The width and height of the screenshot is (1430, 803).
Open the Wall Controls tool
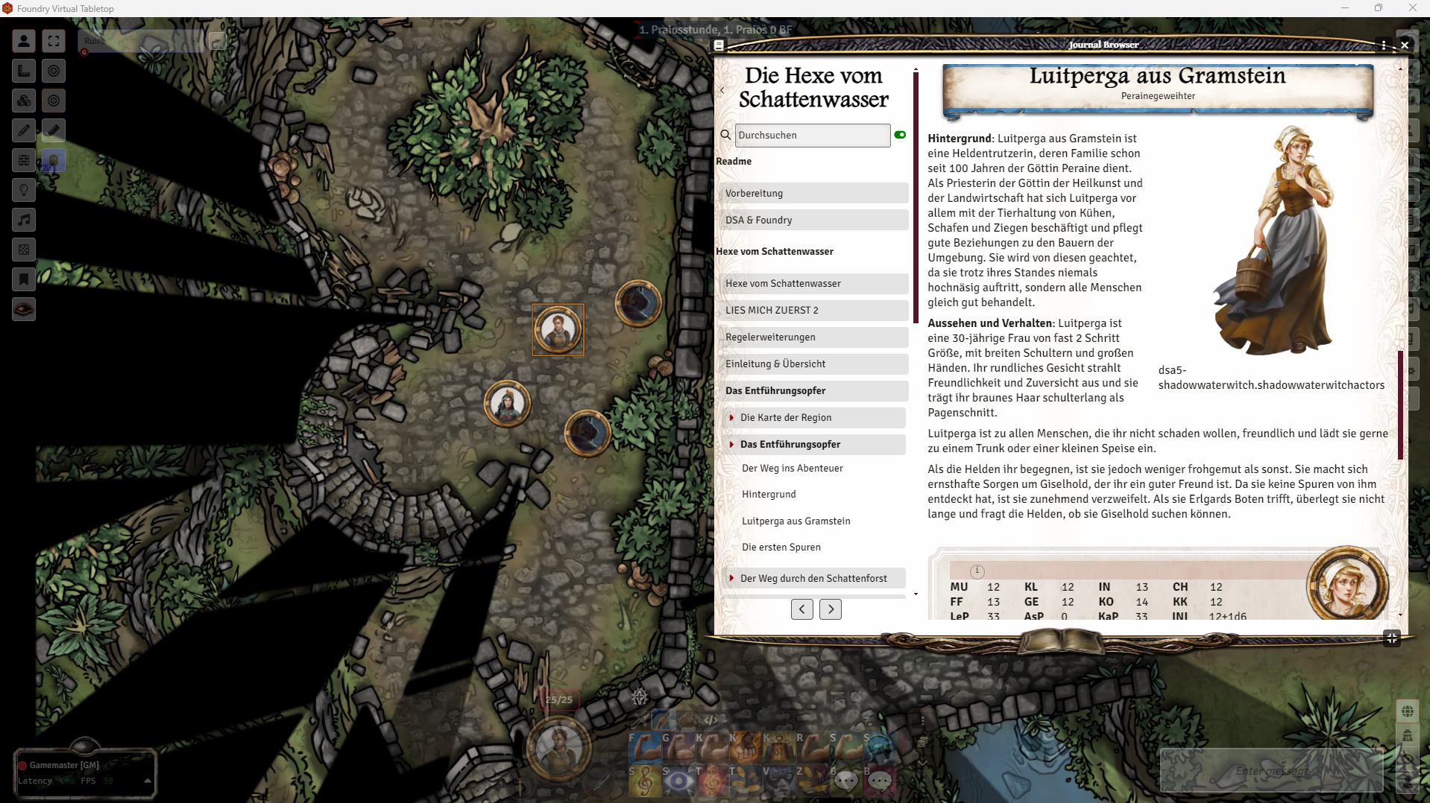click(24, 160)
